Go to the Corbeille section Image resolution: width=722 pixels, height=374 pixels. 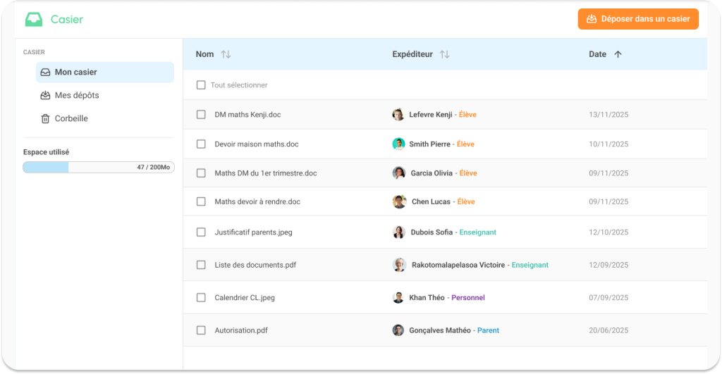click(71, 118)
